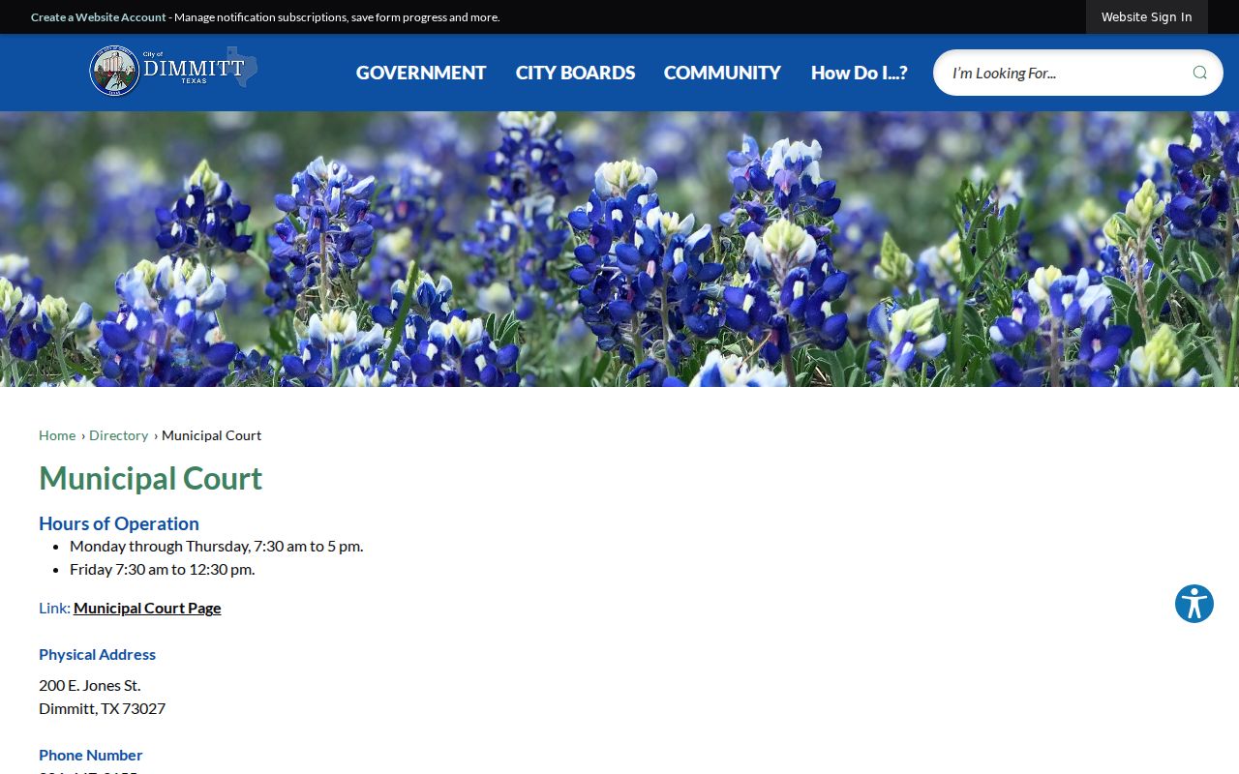Click the Hours of Operation heading
The image size is (1239, 774).
[x=119, y=523]
